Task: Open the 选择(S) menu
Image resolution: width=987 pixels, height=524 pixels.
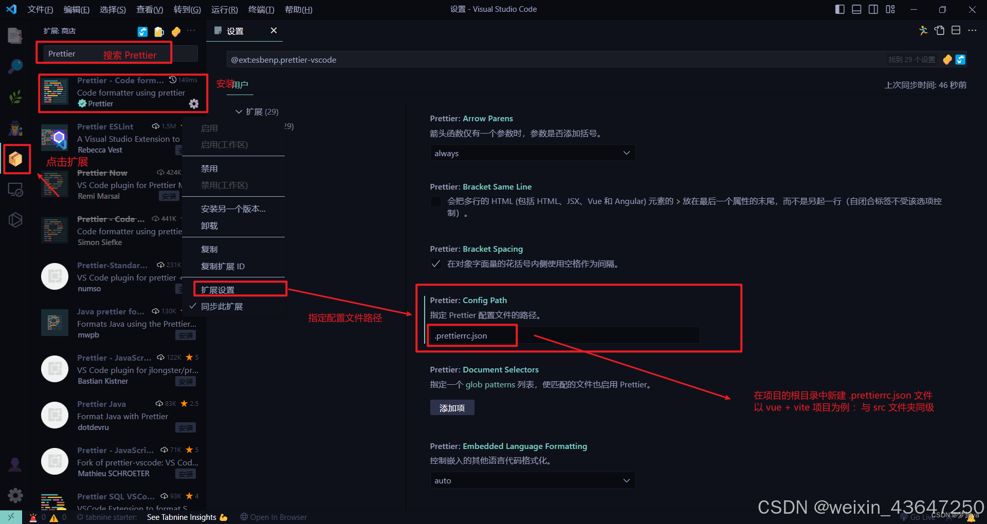Action: coord(113,9)
